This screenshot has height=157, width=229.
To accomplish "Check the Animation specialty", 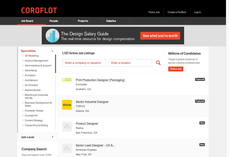I will point(23,75).
